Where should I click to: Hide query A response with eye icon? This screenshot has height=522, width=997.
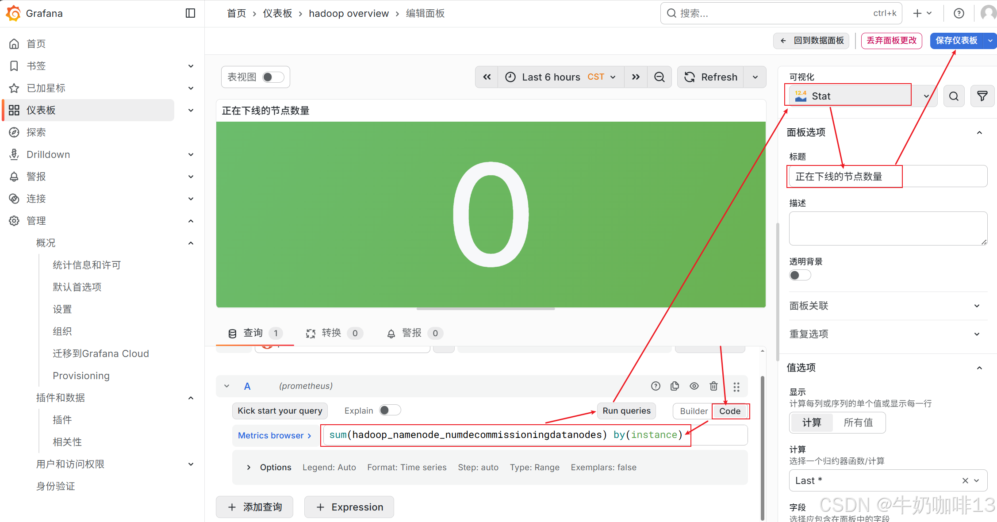tap(694, 386)
